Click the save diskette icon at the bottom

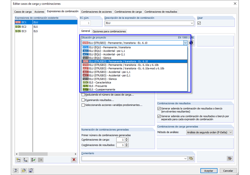[x=31, y=171]
